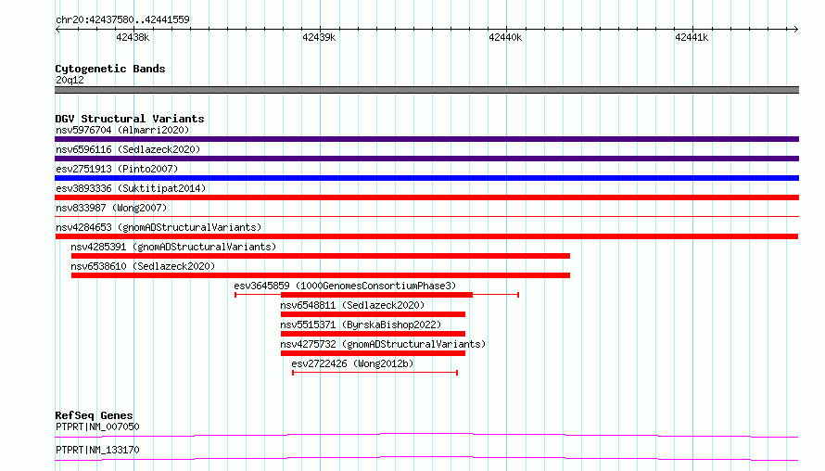Click the 42441k ruler tick label
The height and width of the screenshot is (471, 825).
click(x=692, y=37)
